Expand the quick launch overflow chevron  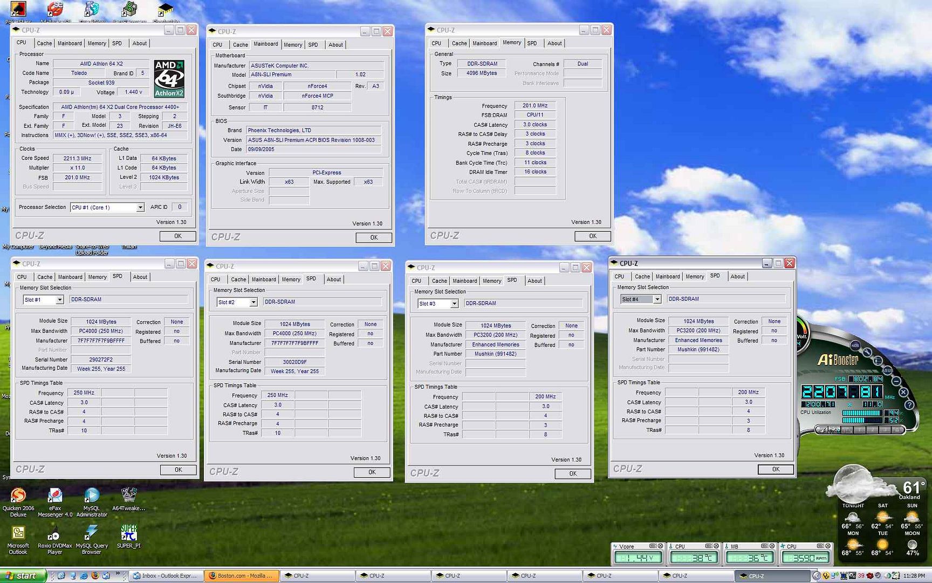coord(118,573)
